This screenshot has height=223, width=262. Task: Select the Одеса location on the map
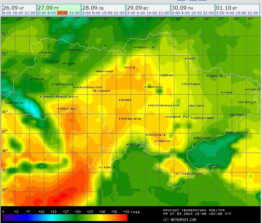[127, 145]
